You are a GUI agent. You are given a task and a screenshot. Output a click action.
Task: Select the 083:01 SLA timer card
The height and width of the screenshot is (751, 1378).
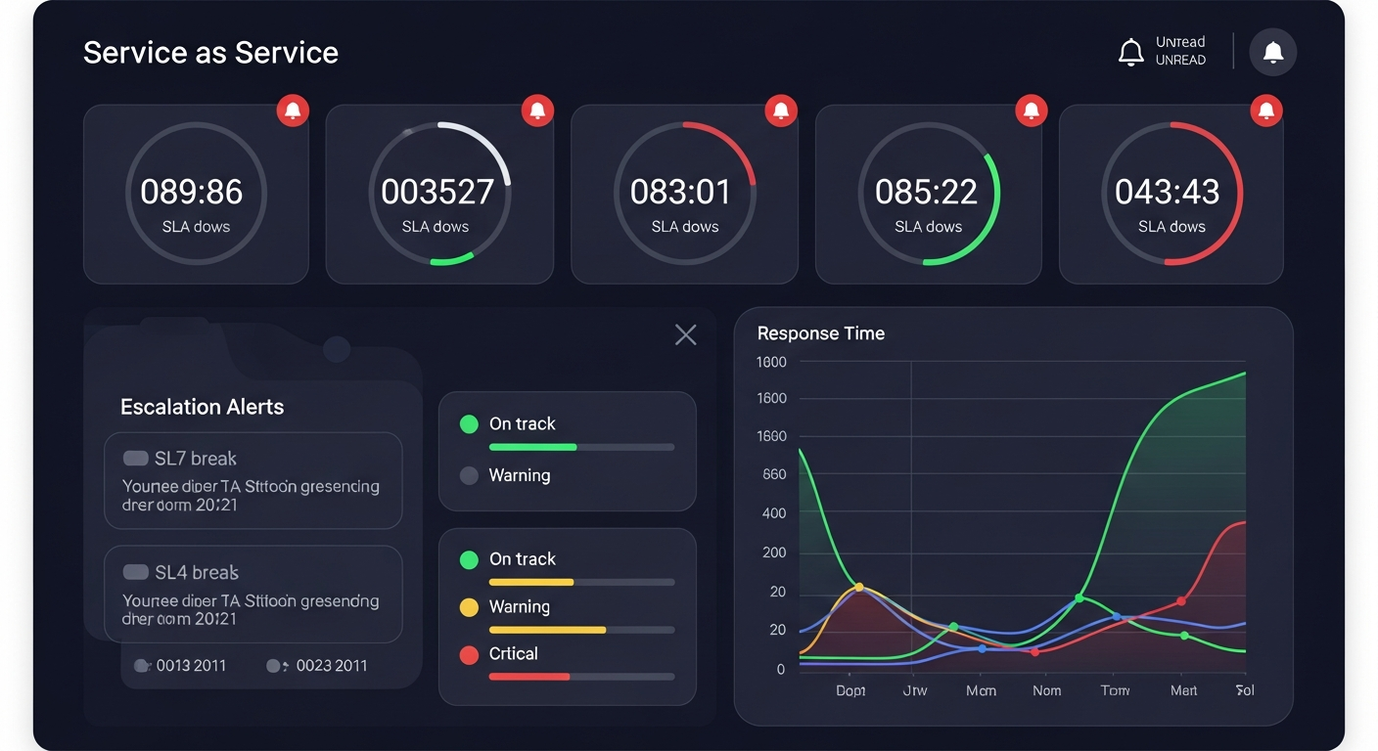point(684,194)
